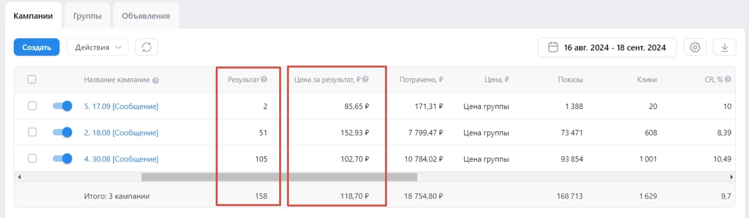This screenshot has height=218, width=749.
Task: Open help icon next to CR, %
Action: (728, 80)
